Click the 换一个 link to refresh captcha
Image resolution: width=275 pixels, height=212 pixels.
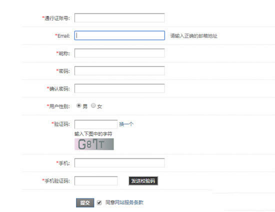coord(126,124)
